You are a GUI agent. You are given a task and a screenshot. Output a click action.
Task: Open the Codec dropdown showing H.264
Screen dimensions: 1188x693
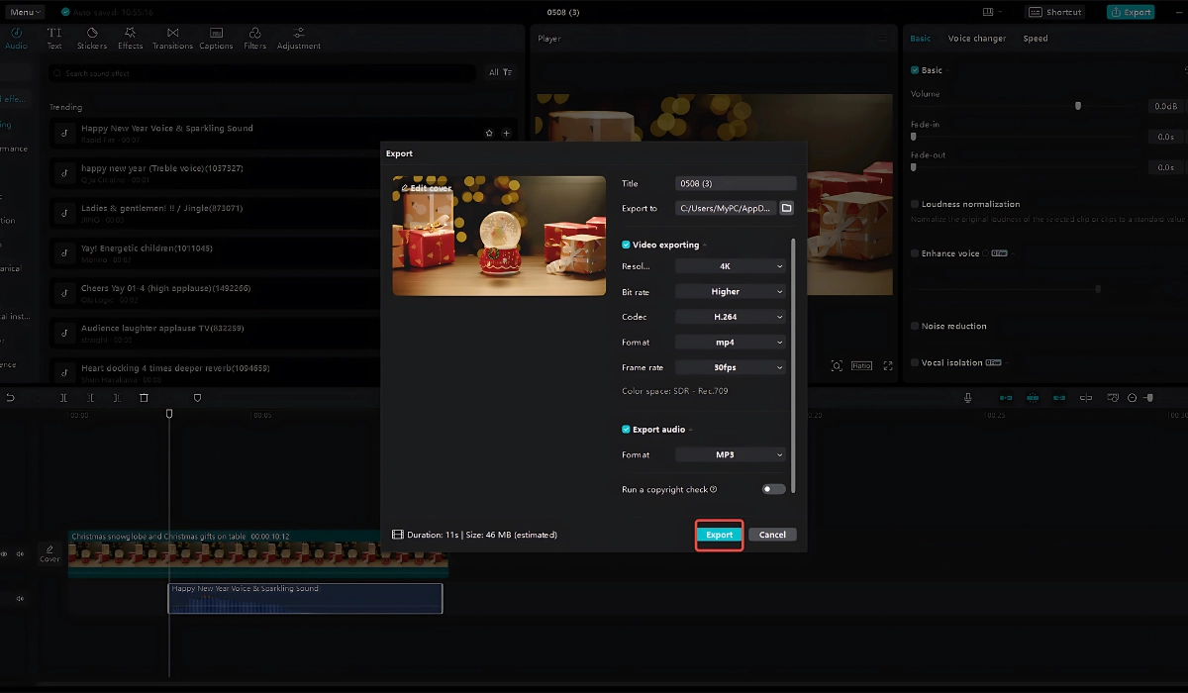(x=731, y=317)
